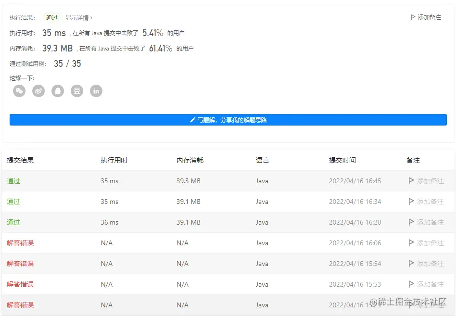Click the 61.41% memory percentile value
This screenshot has width=456, height=316.
(x=161, y=48)
